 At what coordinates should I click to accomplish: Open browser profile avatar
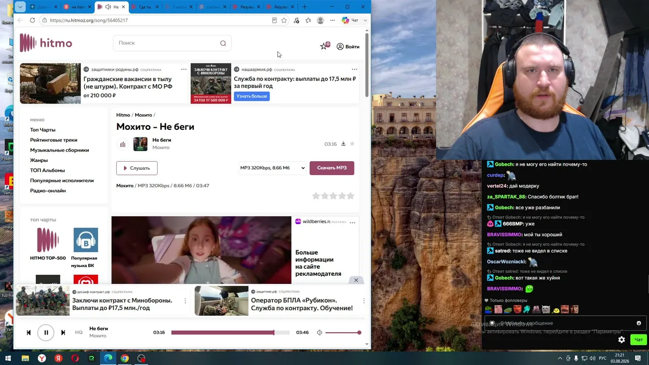(320, 20)
